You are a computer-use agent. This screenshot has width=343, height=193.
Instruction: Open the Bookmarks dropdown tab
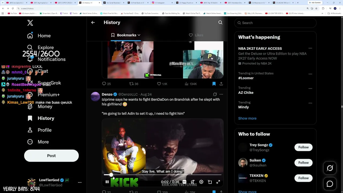126,35
